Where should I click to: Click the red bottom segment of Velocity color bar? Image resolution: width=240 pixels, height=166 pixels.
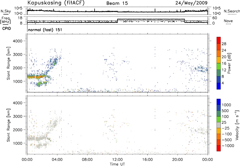[219, 148]
